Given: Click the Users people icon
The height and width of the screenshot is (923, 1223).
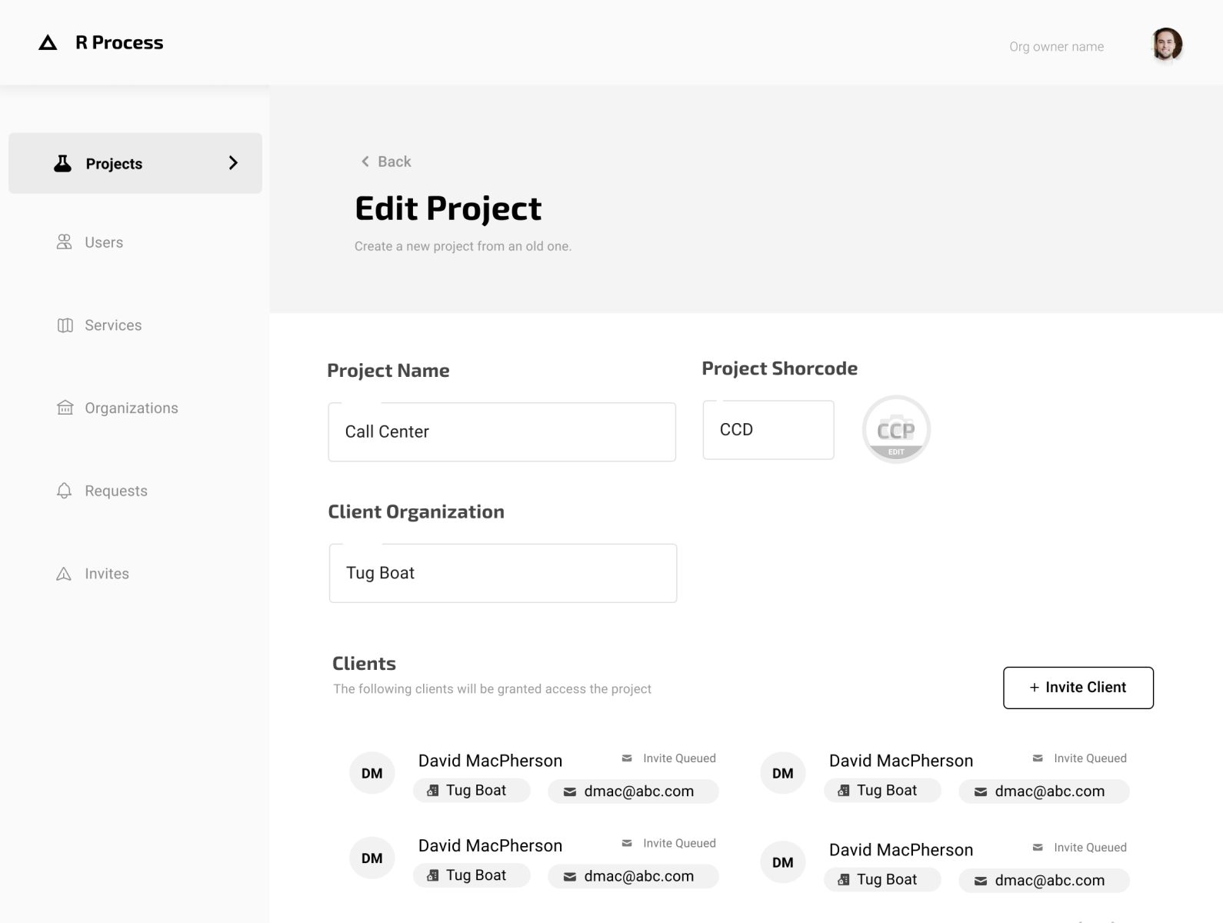Looking at the screenshot, I should click(x=65, y=242).
